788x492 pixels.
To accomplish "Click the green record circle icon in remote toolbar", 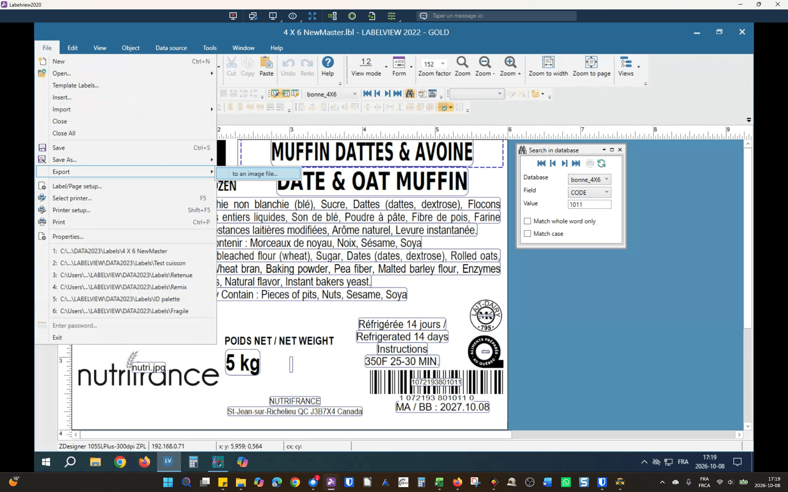I will click(352, 16).
